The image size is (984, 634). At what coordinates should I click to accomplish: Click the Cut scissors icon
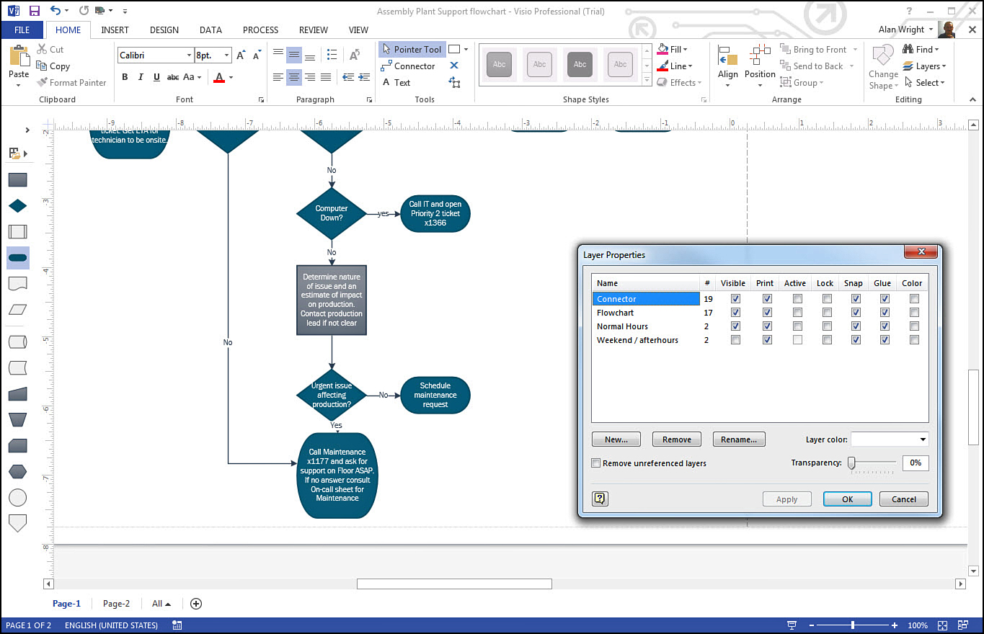[x=43, y=50]
